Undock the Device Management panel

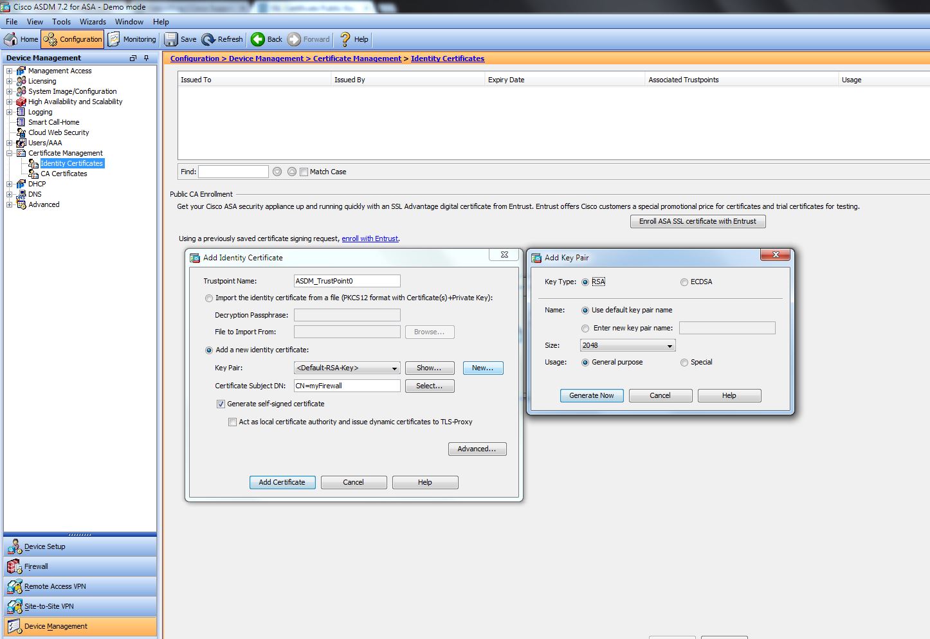point(133,58)
